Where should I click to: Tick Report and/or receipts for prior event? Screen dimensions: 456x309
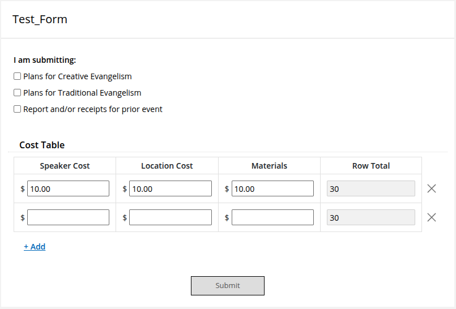tap(18, 109)
